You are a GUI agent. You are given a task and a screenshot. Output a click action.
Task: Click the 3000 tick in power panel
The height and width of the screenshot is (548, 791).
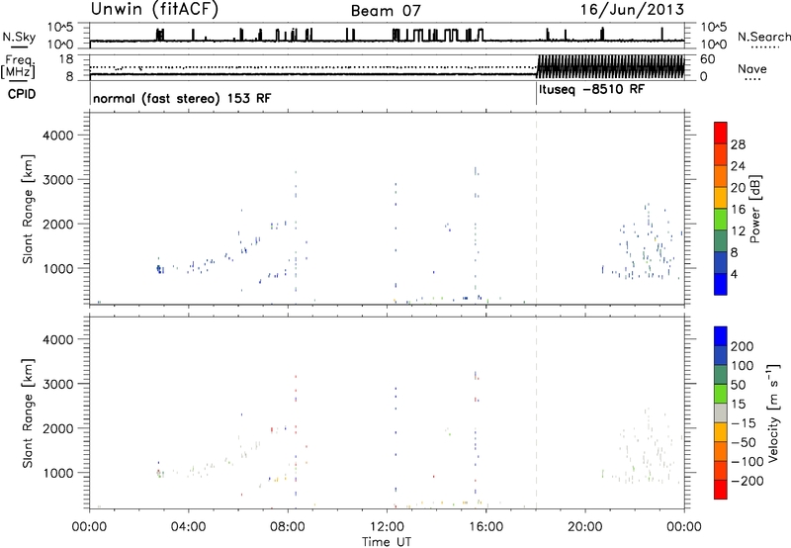tap(57, 180)
